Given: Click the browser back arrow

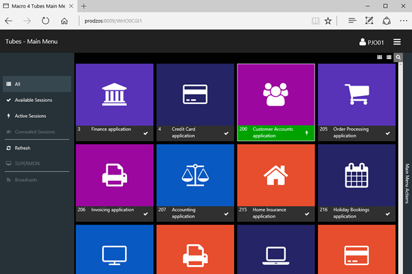Looking at the screenshot, I should (x=9, y=21).
